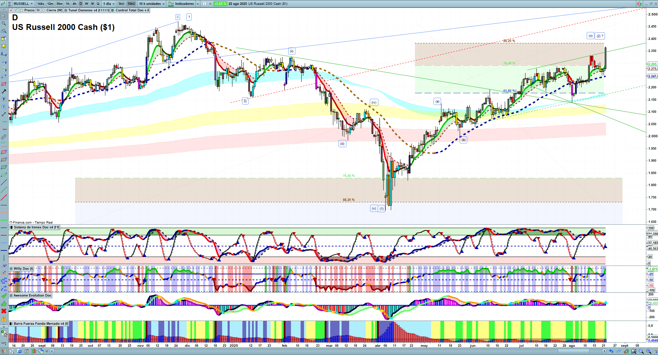Open the 10 k unidades dropdown
The height and width of the screenshot is (355, 658).
[152, 4]
